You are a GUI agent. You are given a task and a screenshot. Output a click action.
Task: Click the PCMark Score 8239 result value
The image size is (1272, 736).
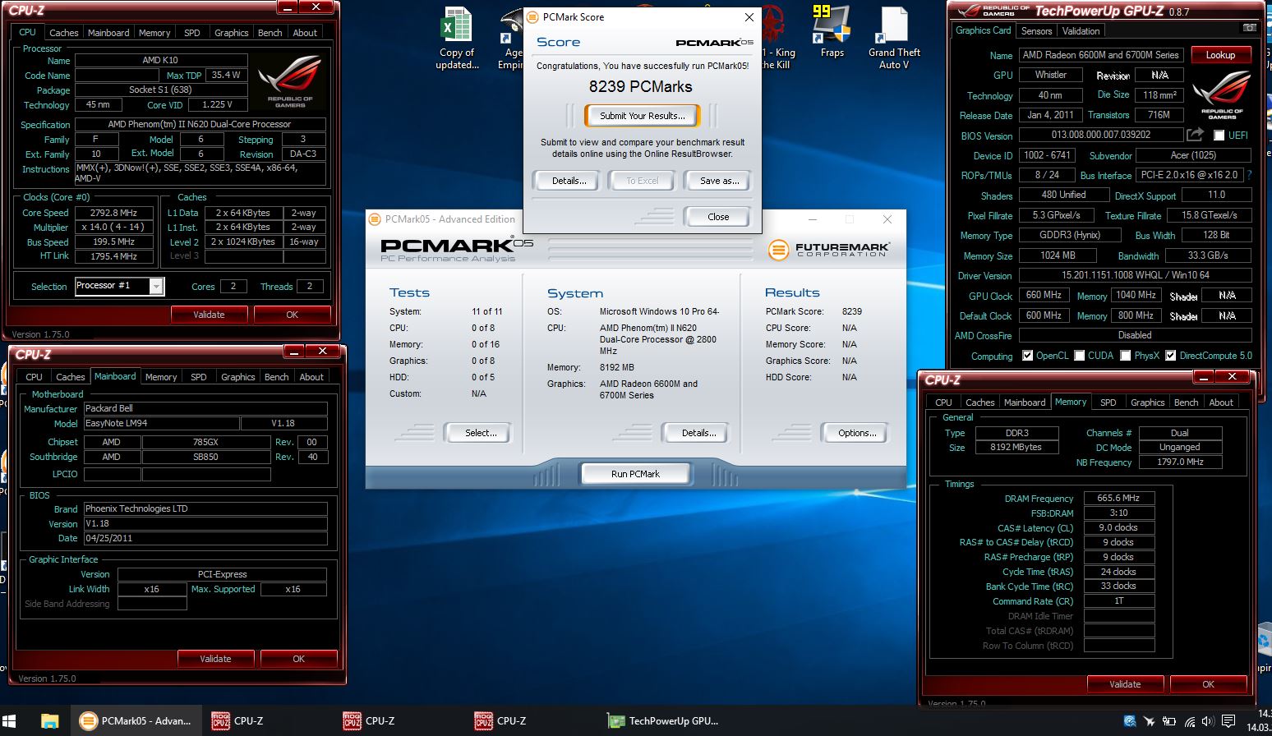(852, 311)
